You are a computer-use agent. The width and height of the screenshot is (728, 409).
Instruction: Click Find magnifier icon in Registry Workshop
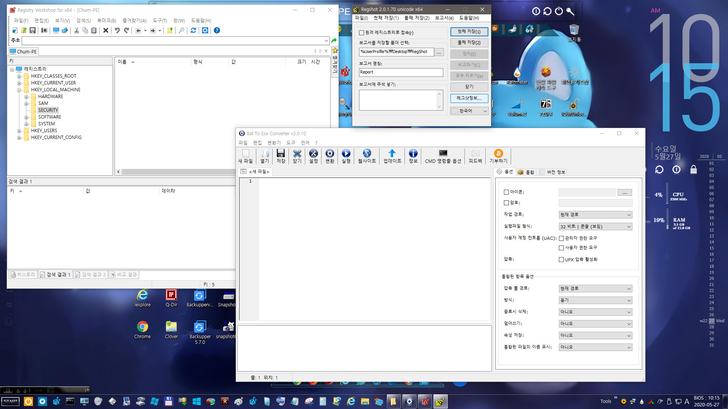click(182, 30)
